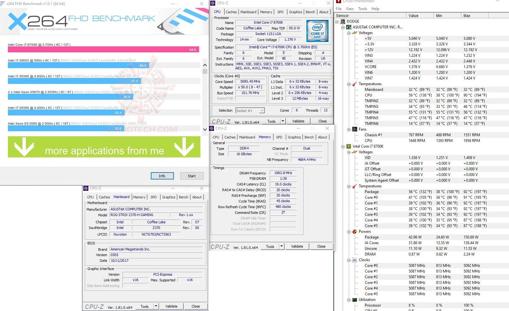Click the Temperatures thermometer icon above Mainboard row
Viewport: 509px width, 311px height.
click(x=355, y=84)
